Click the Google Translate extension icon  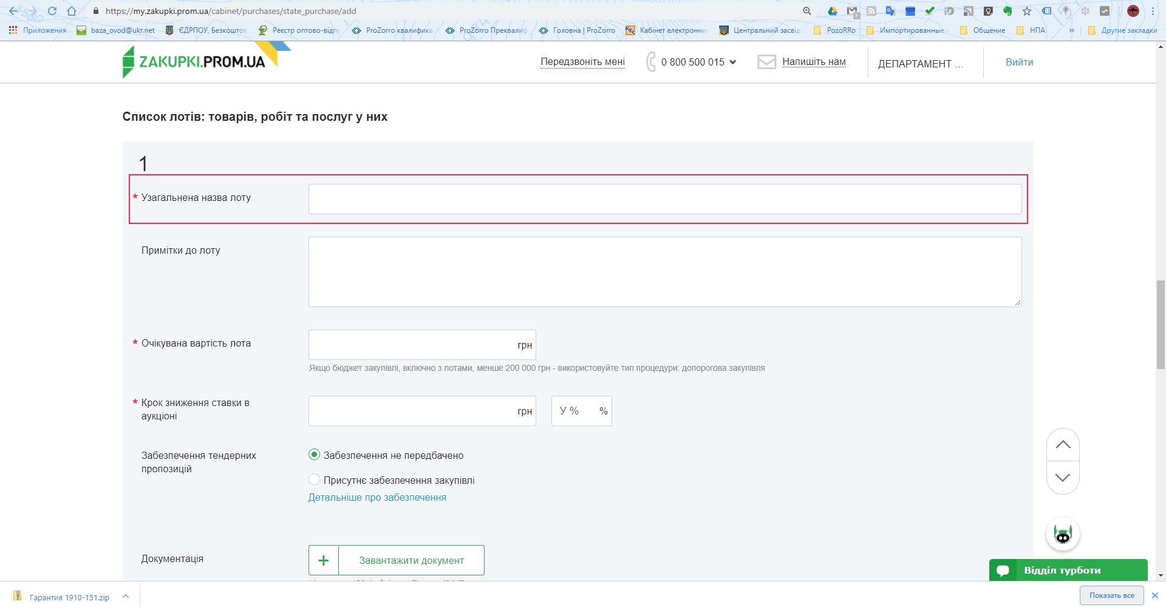890,11
